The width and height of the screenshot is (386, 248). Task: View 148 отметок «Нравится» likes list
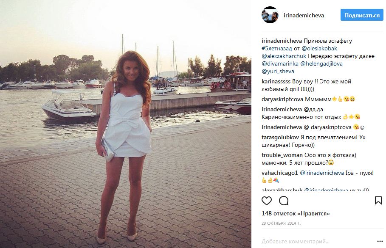(296, 213)
